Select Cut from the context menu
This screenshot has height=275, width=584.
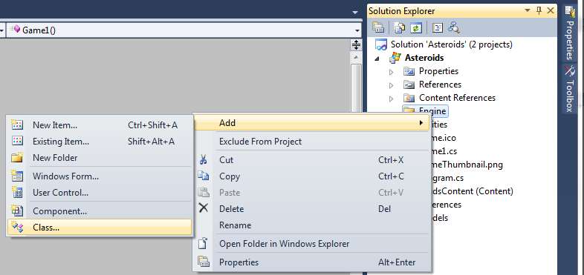(312, 160)
